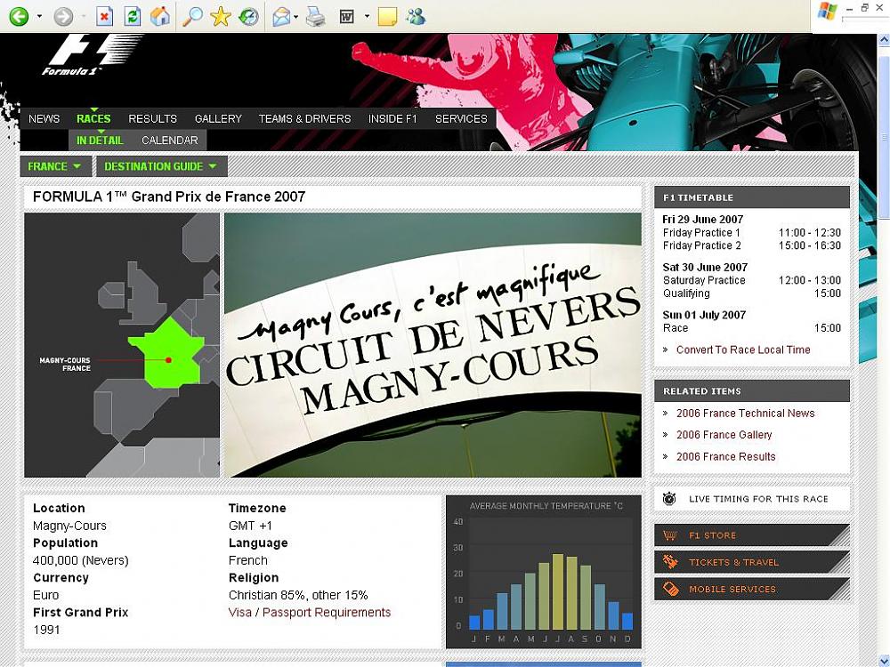Click the stopwatch icon beside Live Timing

pos(669,499)
